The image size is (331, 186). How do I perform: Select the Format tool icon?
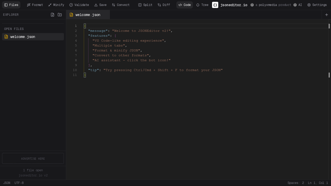coord(28,5)
